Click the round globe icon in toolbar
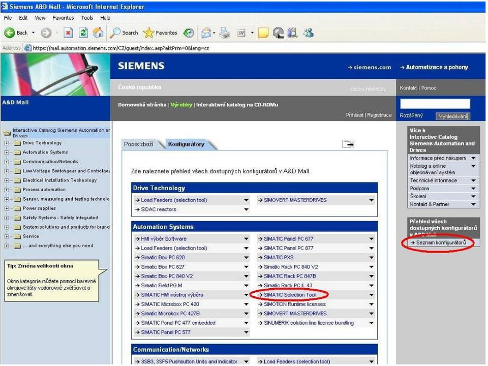Image resolution: width=488 pixels, height=366 pixels. tap(278, 33)
